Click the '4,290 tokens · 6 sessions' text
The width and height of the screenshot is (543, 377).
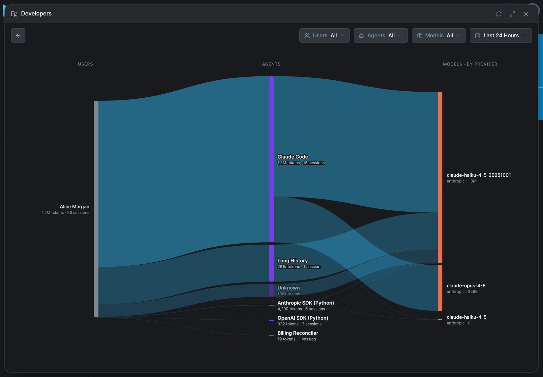[x=301, y=309]
